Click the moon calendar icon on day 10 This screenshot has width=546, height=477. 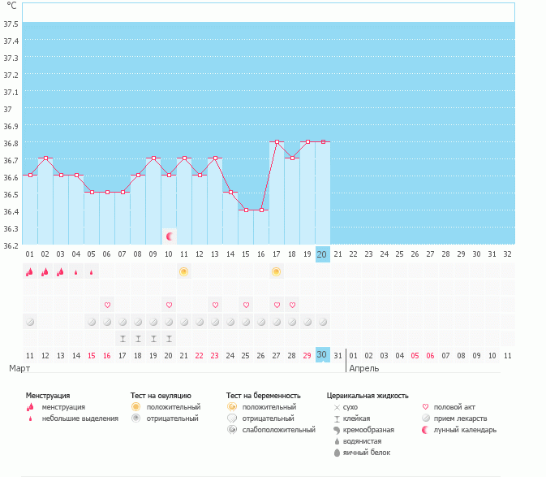click(170, 236)
